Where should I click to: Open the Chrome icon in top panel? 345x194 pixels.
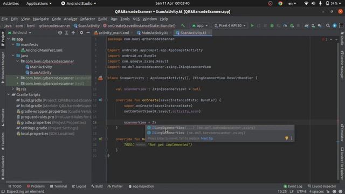pyautogui.click(x=280, y=4)
